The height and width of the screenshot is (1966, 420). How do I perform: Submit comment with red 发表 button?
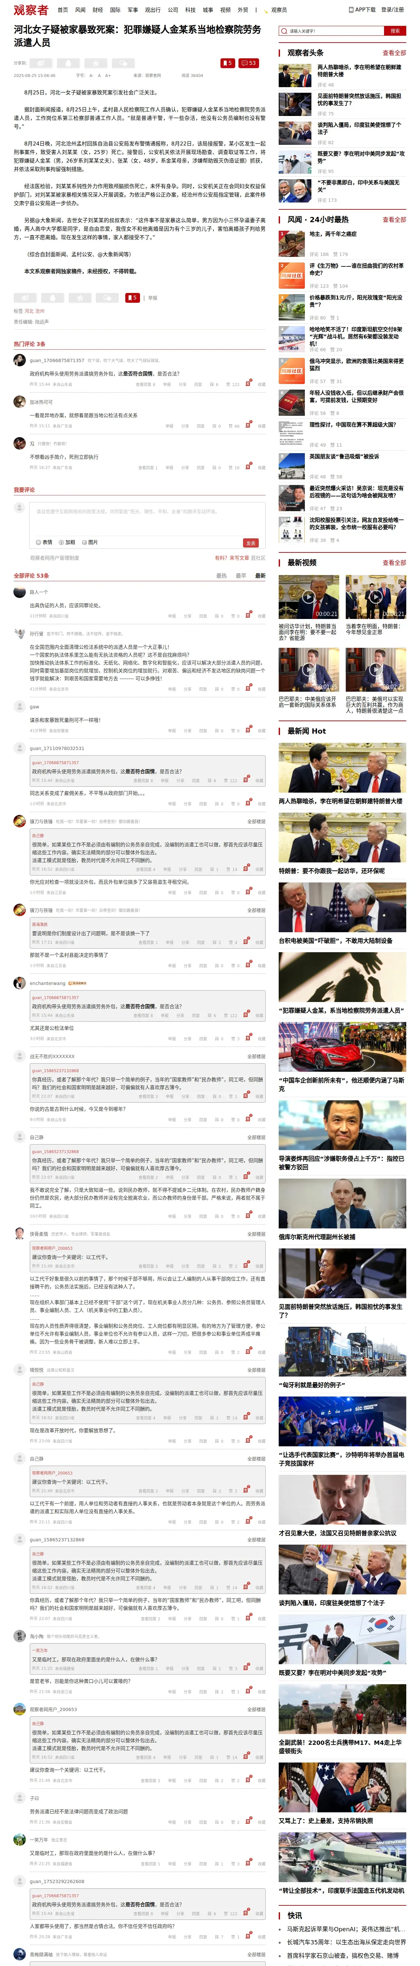coord(251,543)
